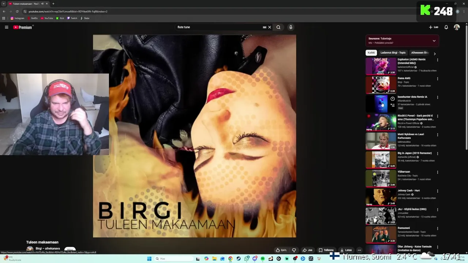468x263 pixels.
Task: Open the Ihana AMG thumbnail
Action: pyautogui.click(x=381, y=85)
